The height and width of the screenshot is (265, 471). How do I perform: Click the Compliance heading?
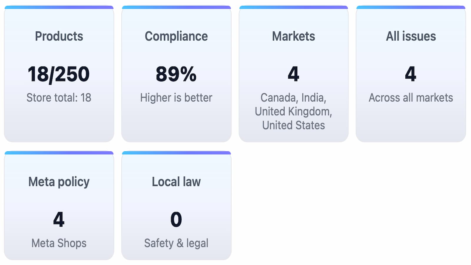click(176, 36)
